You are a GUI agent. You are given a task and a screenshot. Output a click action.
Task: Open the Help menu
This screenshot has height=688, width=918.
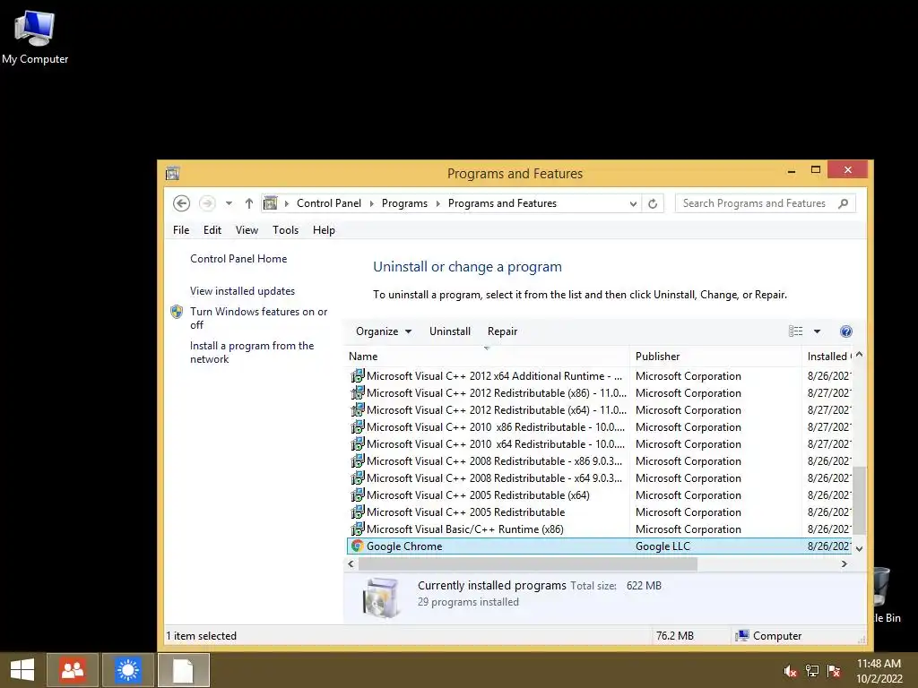(324, 230)
